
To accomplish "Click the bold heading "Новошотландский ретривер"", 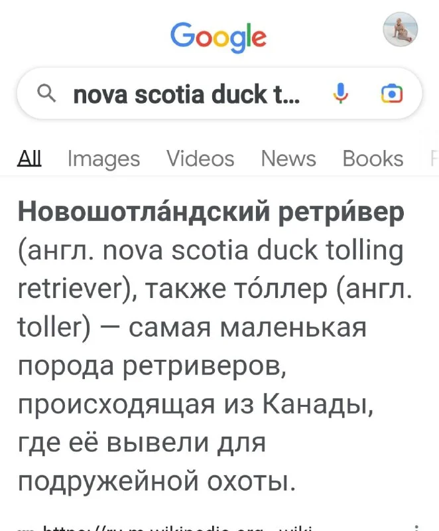I will point(210,213).
